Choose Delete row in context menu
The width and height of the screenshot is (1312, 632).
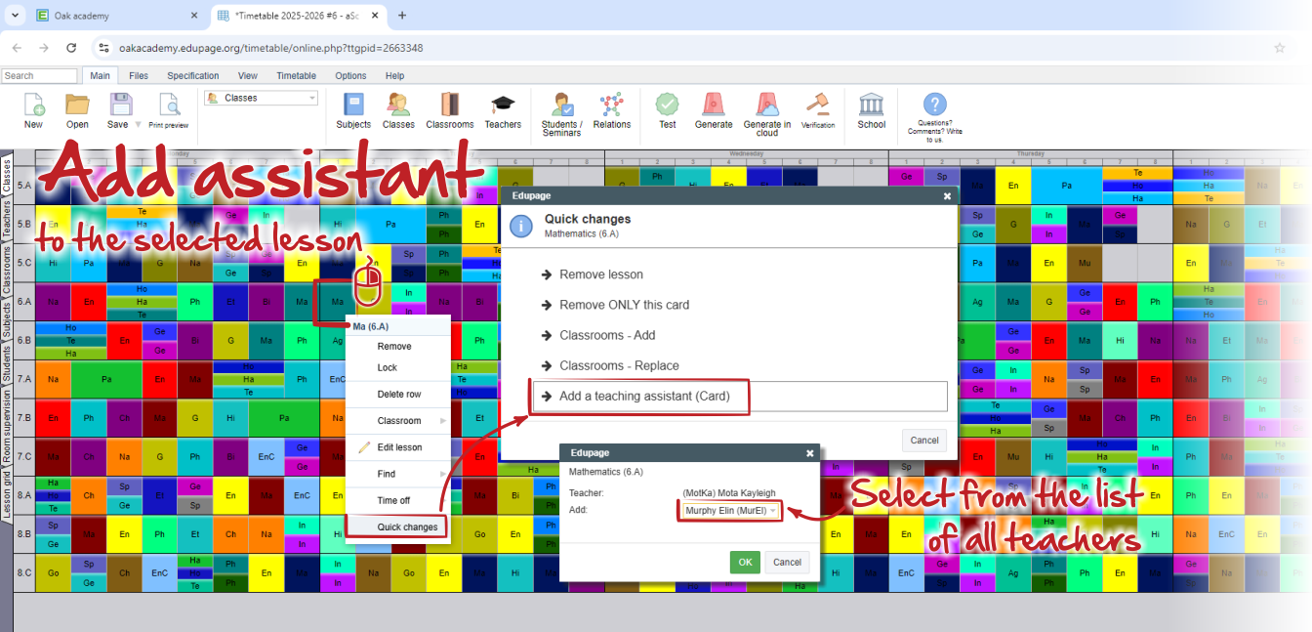[398, 395]
